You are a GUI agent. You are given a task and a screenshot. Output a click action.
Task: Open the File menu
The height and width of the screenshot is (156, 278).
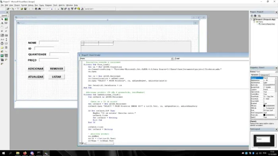click(2, 5)
